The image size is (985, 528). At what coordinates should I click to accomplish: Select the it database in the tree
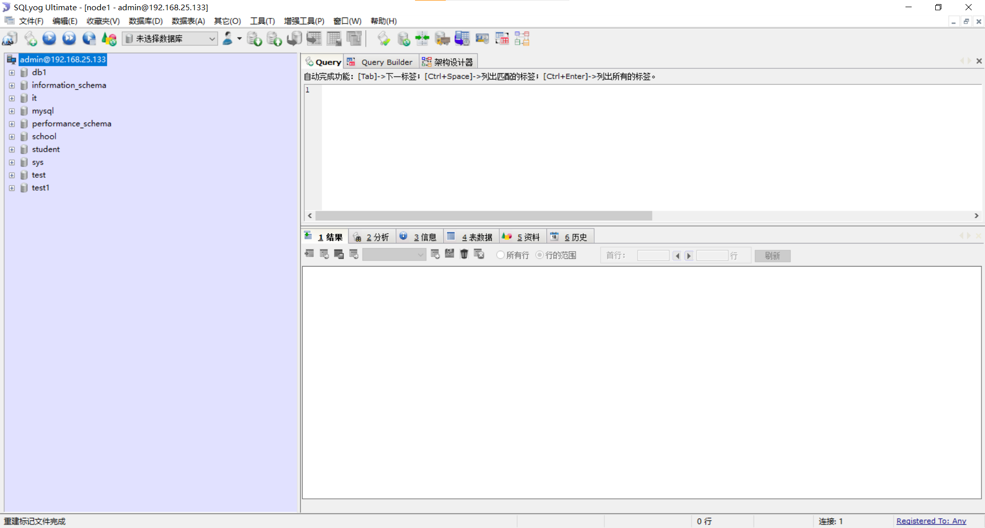[x=34, y=98]
